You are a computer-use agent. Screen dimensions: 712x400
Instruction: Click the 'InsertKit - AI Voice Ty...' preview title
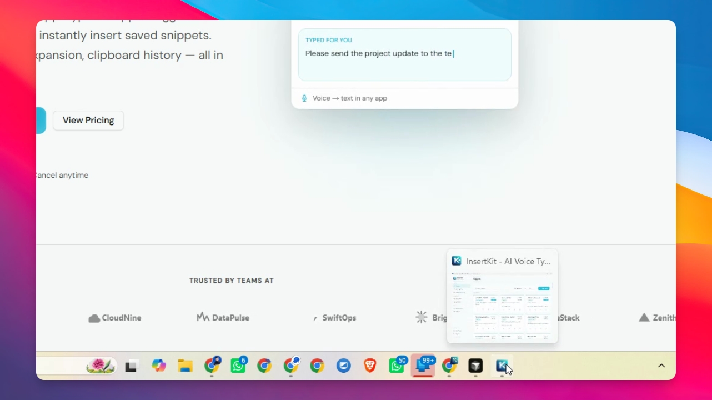pyautogui.click(x=508, y=261)
